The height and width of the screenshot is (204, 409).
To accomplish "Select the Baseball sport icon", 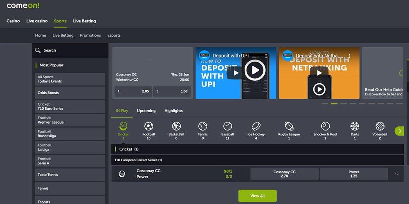I will [x=227, y=126].
